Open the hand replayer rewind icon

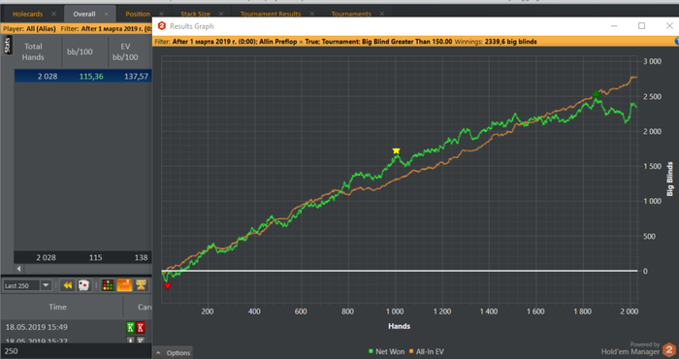(68, 285)
